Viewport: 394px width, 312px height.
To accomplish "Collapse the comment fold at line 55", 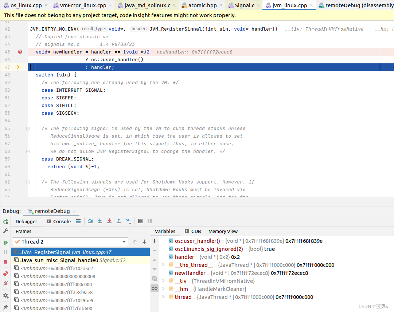I will point(28,129).
